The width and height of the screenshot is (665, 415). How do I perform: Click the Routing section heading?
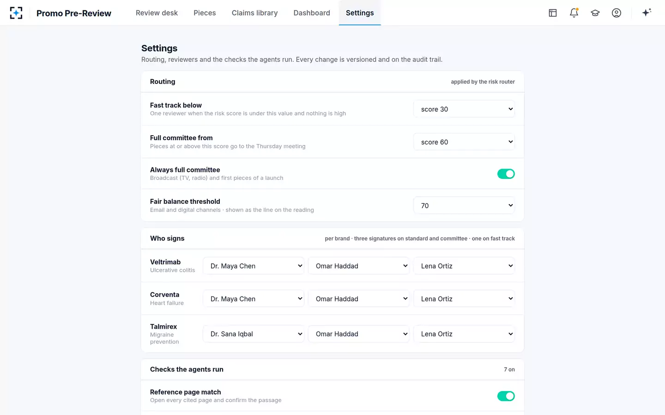pos(163,82)
